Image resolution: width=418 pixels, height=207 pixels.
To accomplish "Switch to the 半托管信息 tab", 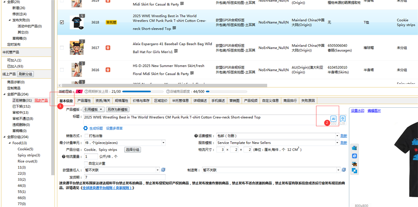I will click(180, 101).
